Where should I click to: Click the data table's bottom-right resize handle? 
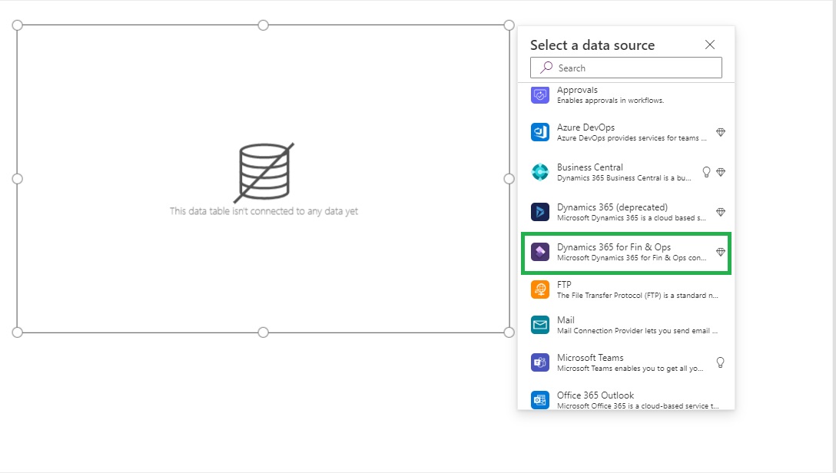point(509,332)
